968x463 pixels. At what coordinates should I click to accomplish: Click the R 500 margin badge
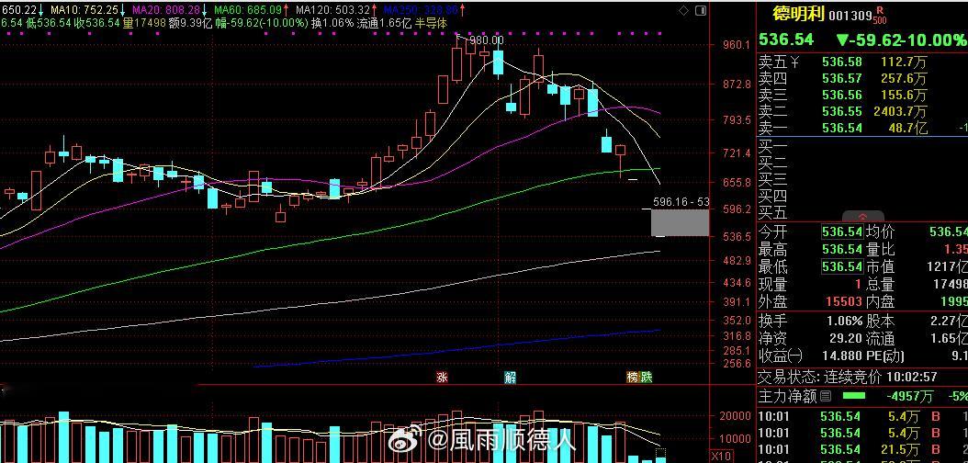click(x=880, y=16)
